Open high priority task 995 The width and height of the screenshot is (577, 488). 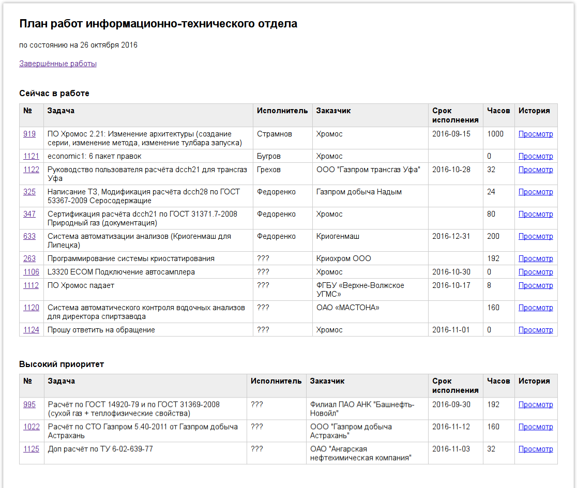29,404
